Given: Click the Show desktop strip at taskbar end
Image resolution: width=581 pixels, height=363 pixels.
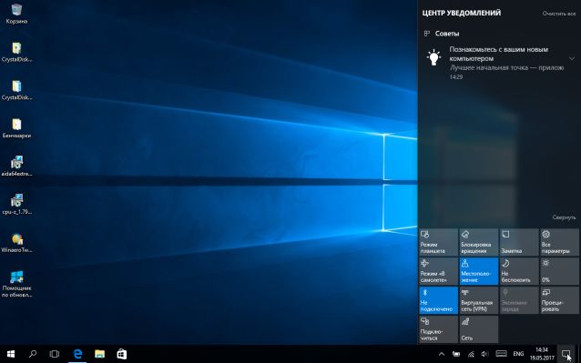Looking at the screenshot, I should [578, 354].
